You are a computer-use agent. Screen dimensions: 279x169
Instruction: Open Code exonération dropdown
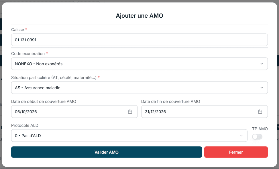click(139, 64)
